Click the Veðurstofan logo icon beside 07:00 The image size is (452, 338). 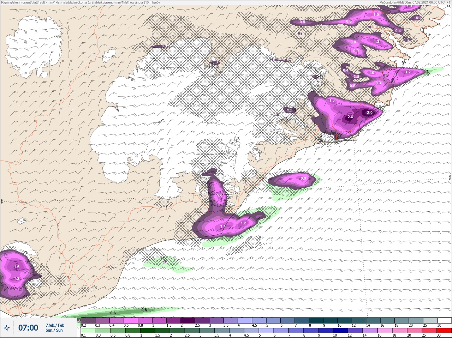(x=7, y=328)
